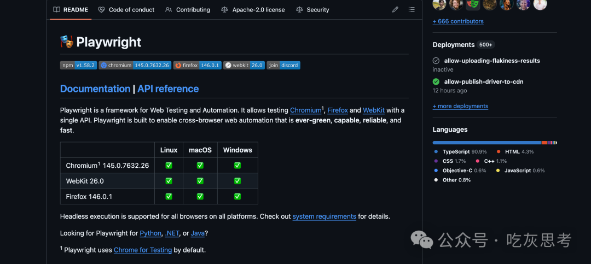Click the join discord badge
This screenshot has height=264, width=591.
(283, 65)
